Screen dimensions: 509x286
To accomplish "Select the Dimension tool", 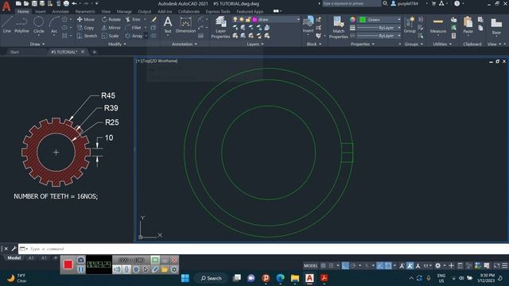I will (x=185, y=25).
